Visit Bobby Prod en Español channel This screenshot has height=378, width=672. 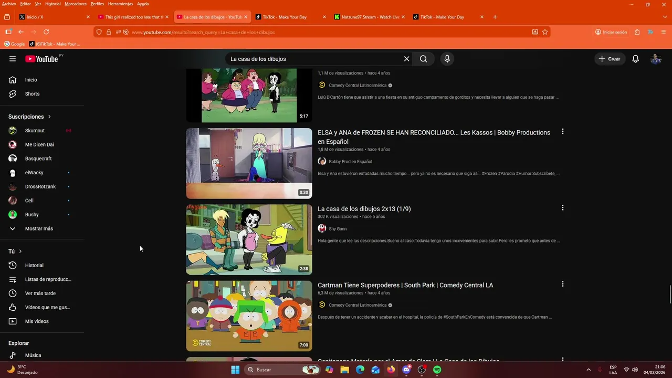(350, 162)
